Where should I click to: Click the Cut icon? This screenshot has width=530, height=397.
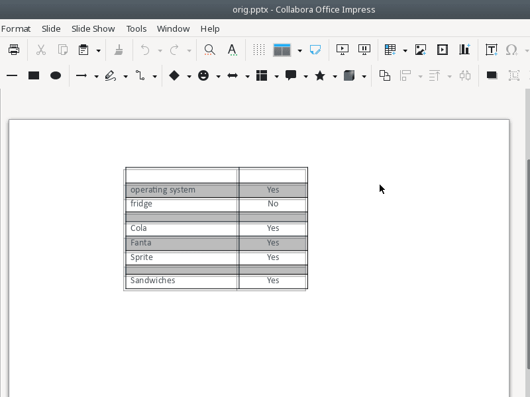pyautogui.click(x=40, y=49)
